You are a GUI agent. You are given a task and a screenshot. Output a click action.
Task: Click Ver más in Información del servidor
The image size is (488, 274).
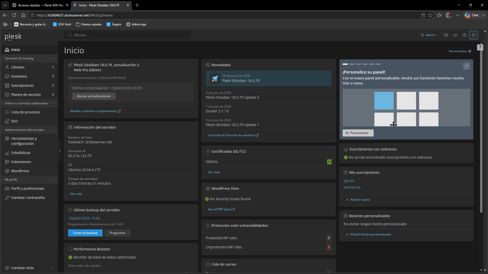tap(76, 194)
